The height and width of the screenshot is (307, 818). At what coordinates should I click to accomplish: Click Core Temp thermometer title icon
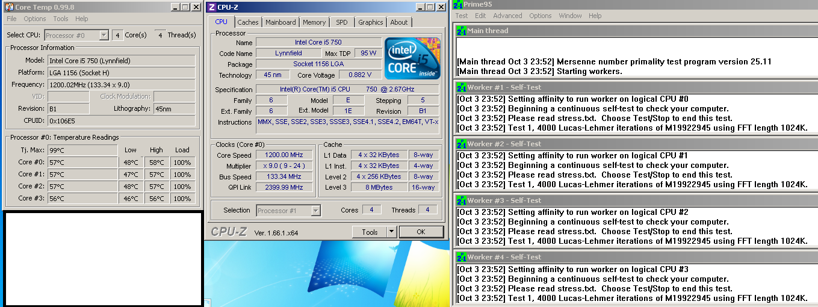pyautogui.click(x=10, y=7)
